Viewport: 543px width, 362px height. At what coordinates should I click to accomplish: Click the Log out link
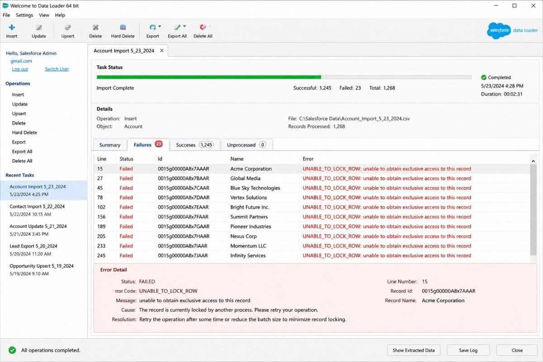pyautogui.click(x=20, y=69)
